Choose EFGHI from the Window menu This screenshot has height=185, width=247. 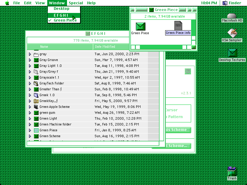(x=64, y=15)
